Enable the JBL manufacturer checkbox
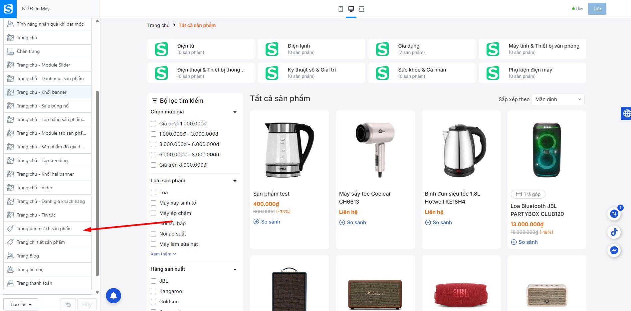Image resolution: width=631 pixels, height=311 pixels. [x=153, y=281]
